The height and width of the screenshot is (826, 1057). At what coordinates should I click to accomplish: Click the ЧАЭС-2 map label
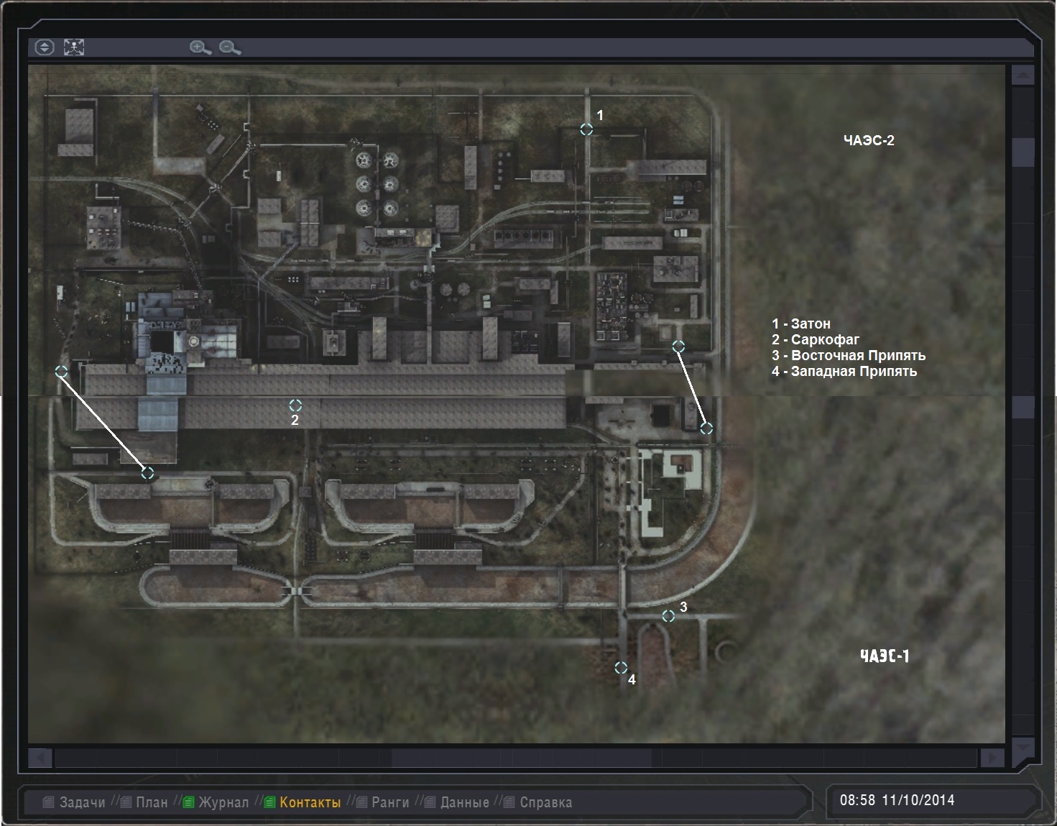coord(869,140)
